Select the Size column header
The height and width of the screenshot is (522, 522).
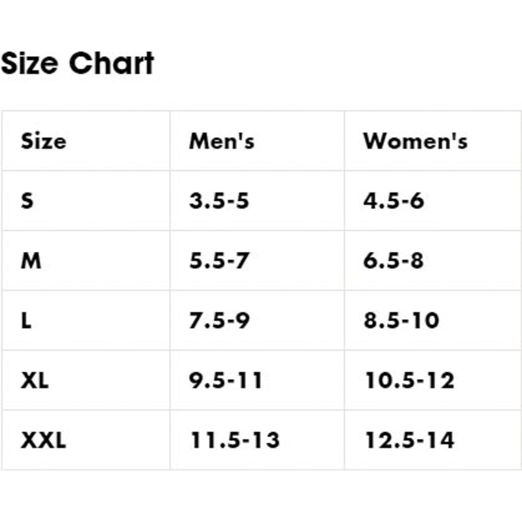pos(44,141)
